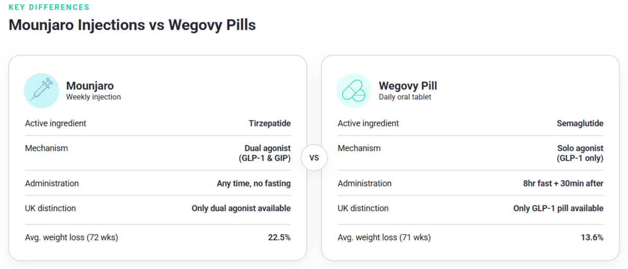
Task: Click 'Only GLP-1 pill available' text
Action: (x=558, y=208)
